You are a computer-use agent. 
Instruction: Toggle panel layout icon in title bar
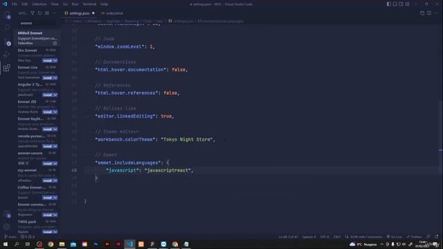pyautogui.click(x=395, y=4)
